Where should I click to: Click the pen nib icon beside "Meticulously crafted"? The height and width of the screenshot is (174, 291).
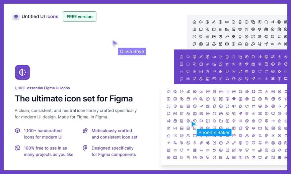85,130
